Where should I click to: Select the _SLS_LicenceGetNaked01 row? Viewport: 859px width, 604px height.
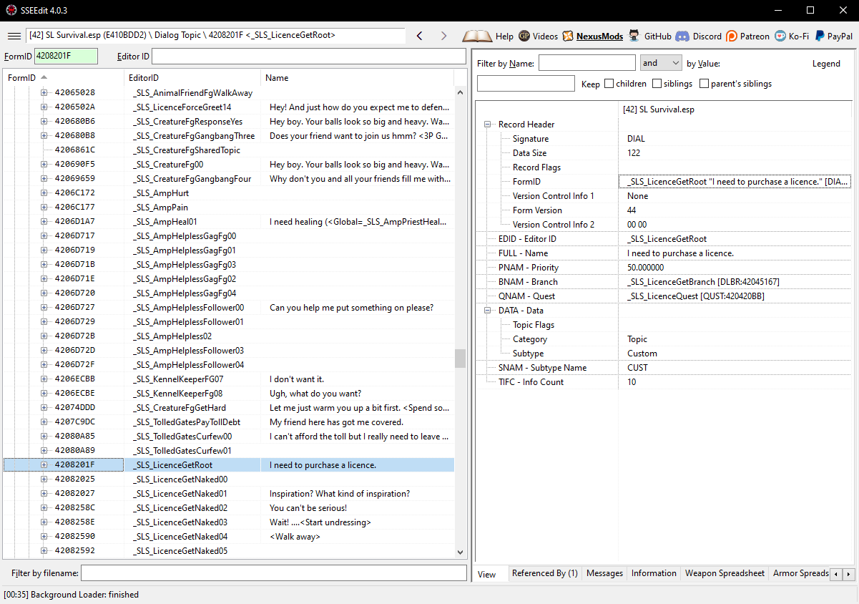229,494
